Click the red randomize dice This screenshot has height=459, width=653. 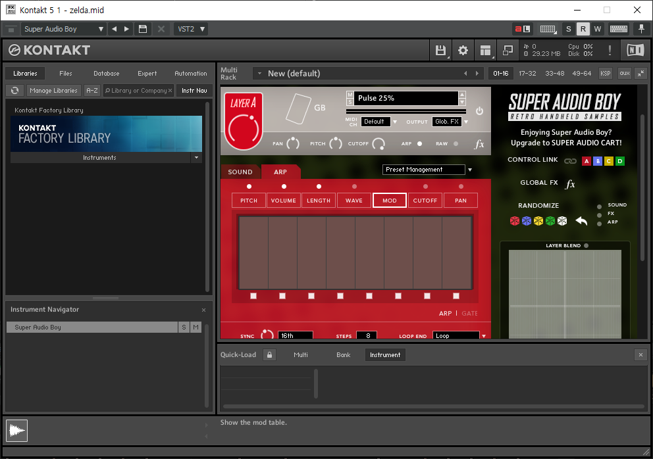pyautogui.click(x=514, y=220)
